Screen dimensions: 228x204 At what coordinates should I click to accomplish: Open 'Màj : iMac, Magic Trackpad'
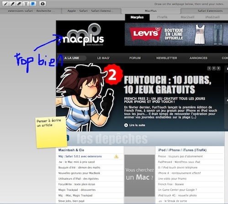point(75,195)
